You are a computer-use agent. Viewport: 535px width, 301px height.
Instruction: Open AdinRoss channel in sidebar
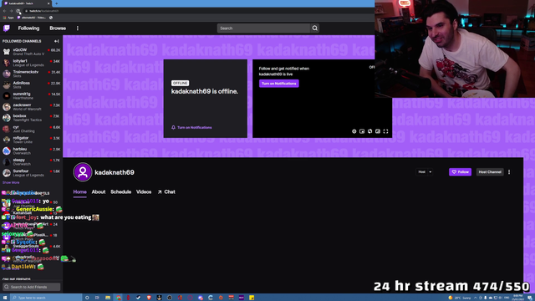point(32,84)
